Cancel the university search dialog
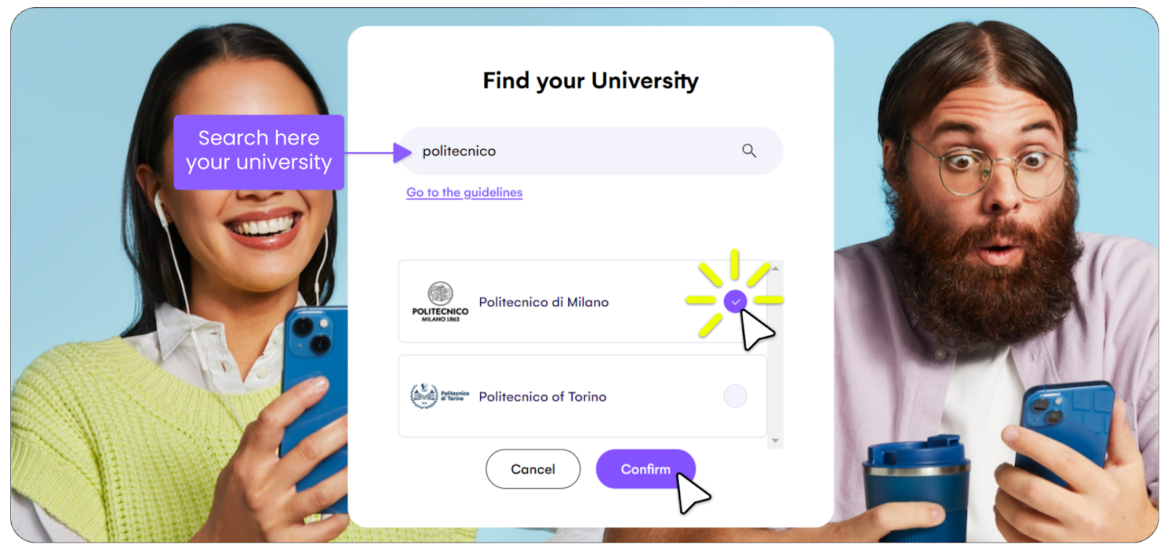This screenshot has width=1164, height=549. coord(533,469)
